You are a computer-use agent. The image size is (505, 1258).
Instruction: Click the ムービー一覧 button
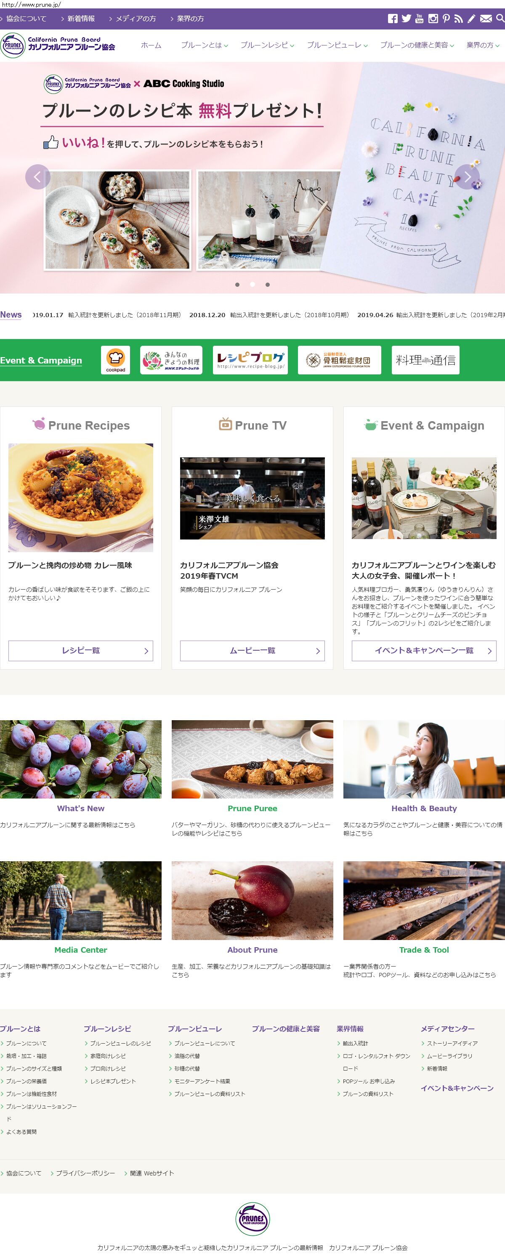[252, 651]
